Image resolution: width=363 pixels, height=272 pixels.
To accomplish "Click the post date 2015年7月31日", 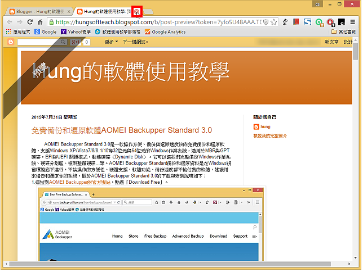I will pos(54,117).
